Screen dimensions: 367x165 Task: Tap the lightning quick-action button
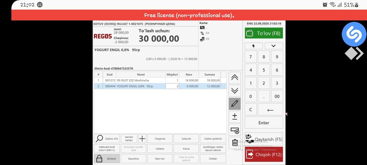[254, 46]
